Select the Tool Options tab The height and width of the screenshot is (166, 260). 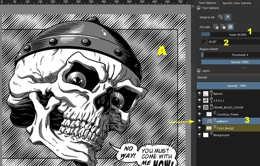(207, 3)
